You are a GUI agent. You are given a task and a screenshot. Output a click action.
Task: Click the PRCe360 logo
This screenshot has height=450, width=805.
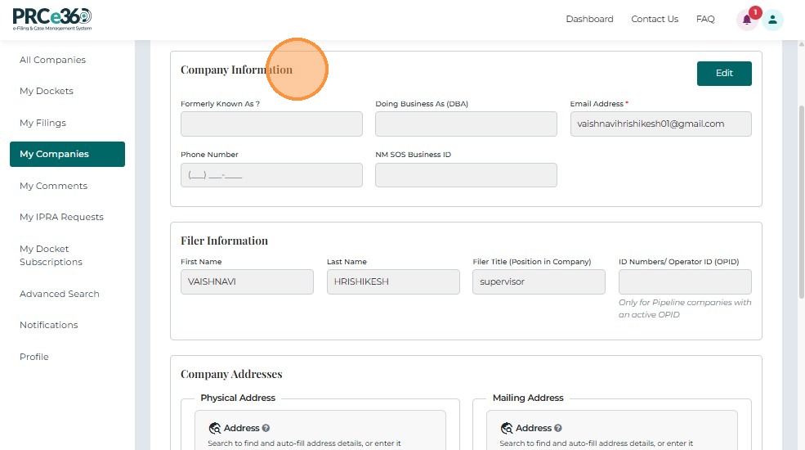(x=51, y=19)
